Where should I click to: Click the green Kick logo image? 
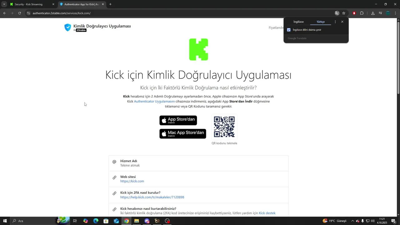pos(198,49)
